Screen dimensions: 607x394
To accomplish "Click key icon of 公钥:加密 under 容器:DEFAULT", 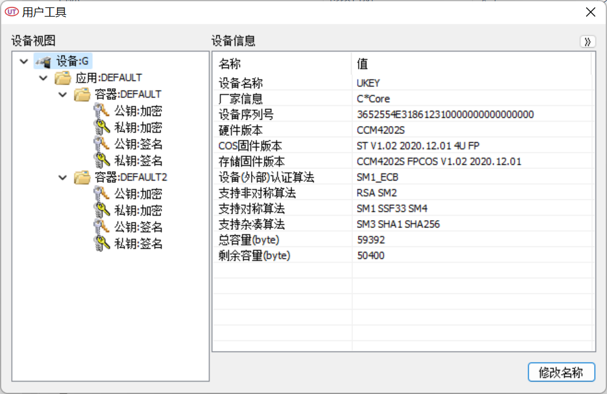I will coord(101,111).
